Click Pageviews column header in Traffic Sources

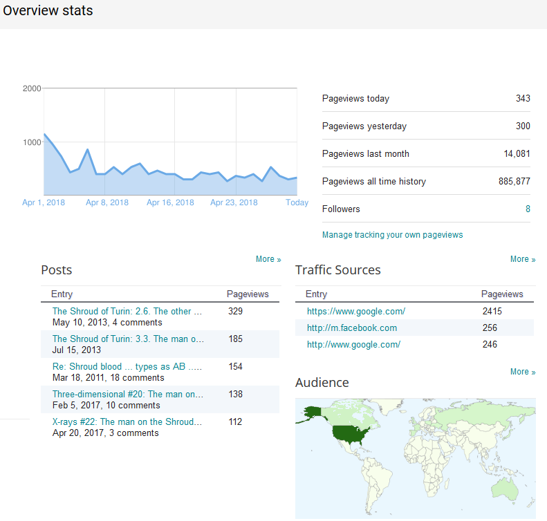click(x=502, y=294)
